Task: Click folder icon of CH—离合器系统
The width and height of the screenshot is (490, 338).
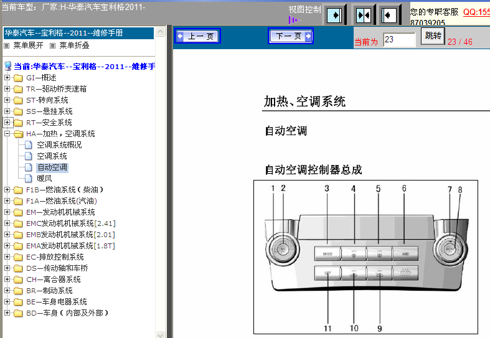Action: [18, 279]
